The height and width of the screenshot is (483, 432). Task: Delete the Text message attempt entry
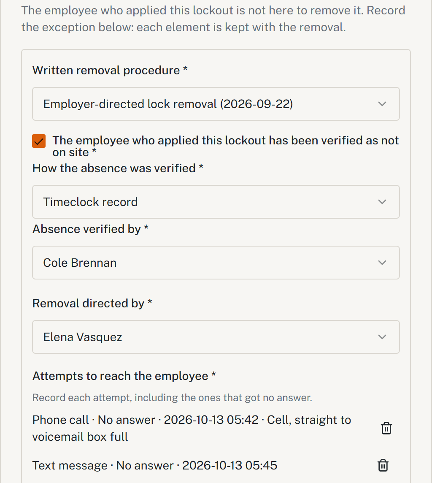click(x=383, y=465)
